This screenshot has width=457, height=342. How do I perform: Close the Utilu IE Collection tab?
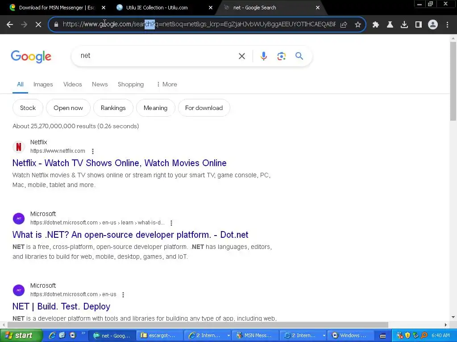pos(211,8)
